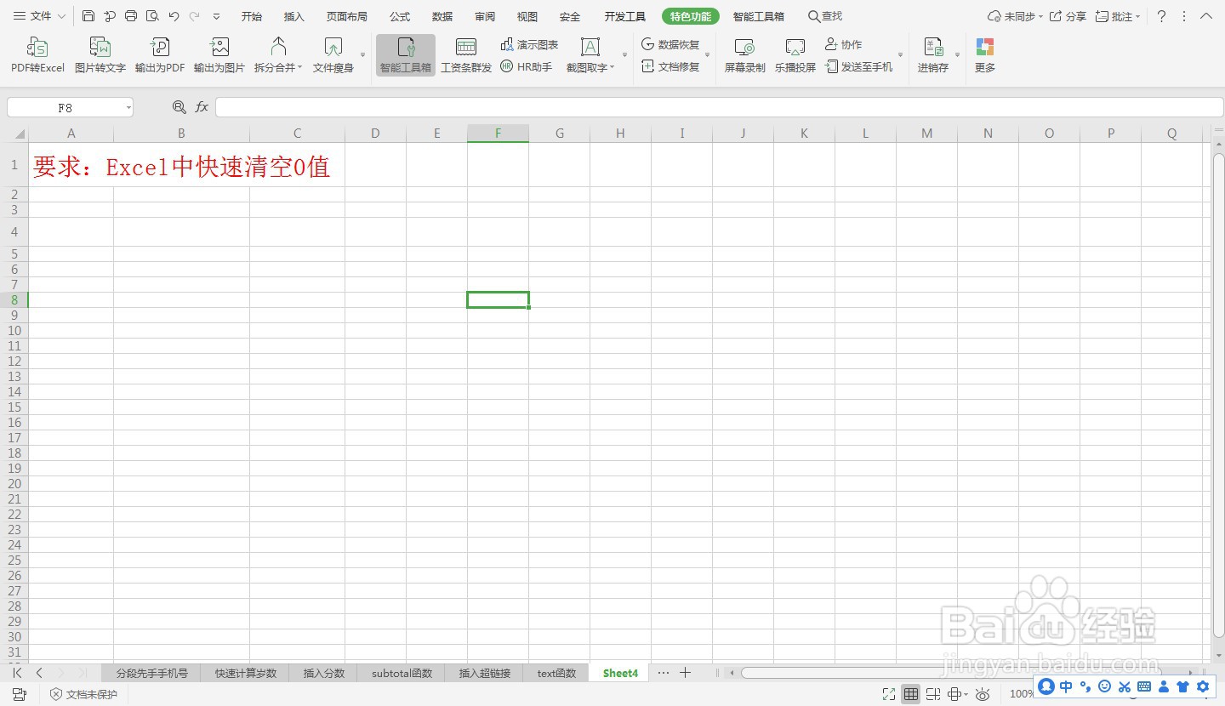
Task: Click the 协作 collaboration icon
Action: pyautogui.click(x=843, y=44)
